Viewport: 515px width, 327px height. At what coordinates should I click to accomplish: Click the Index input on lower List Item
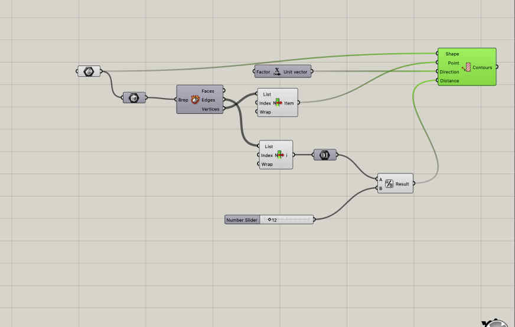point(267,155)
